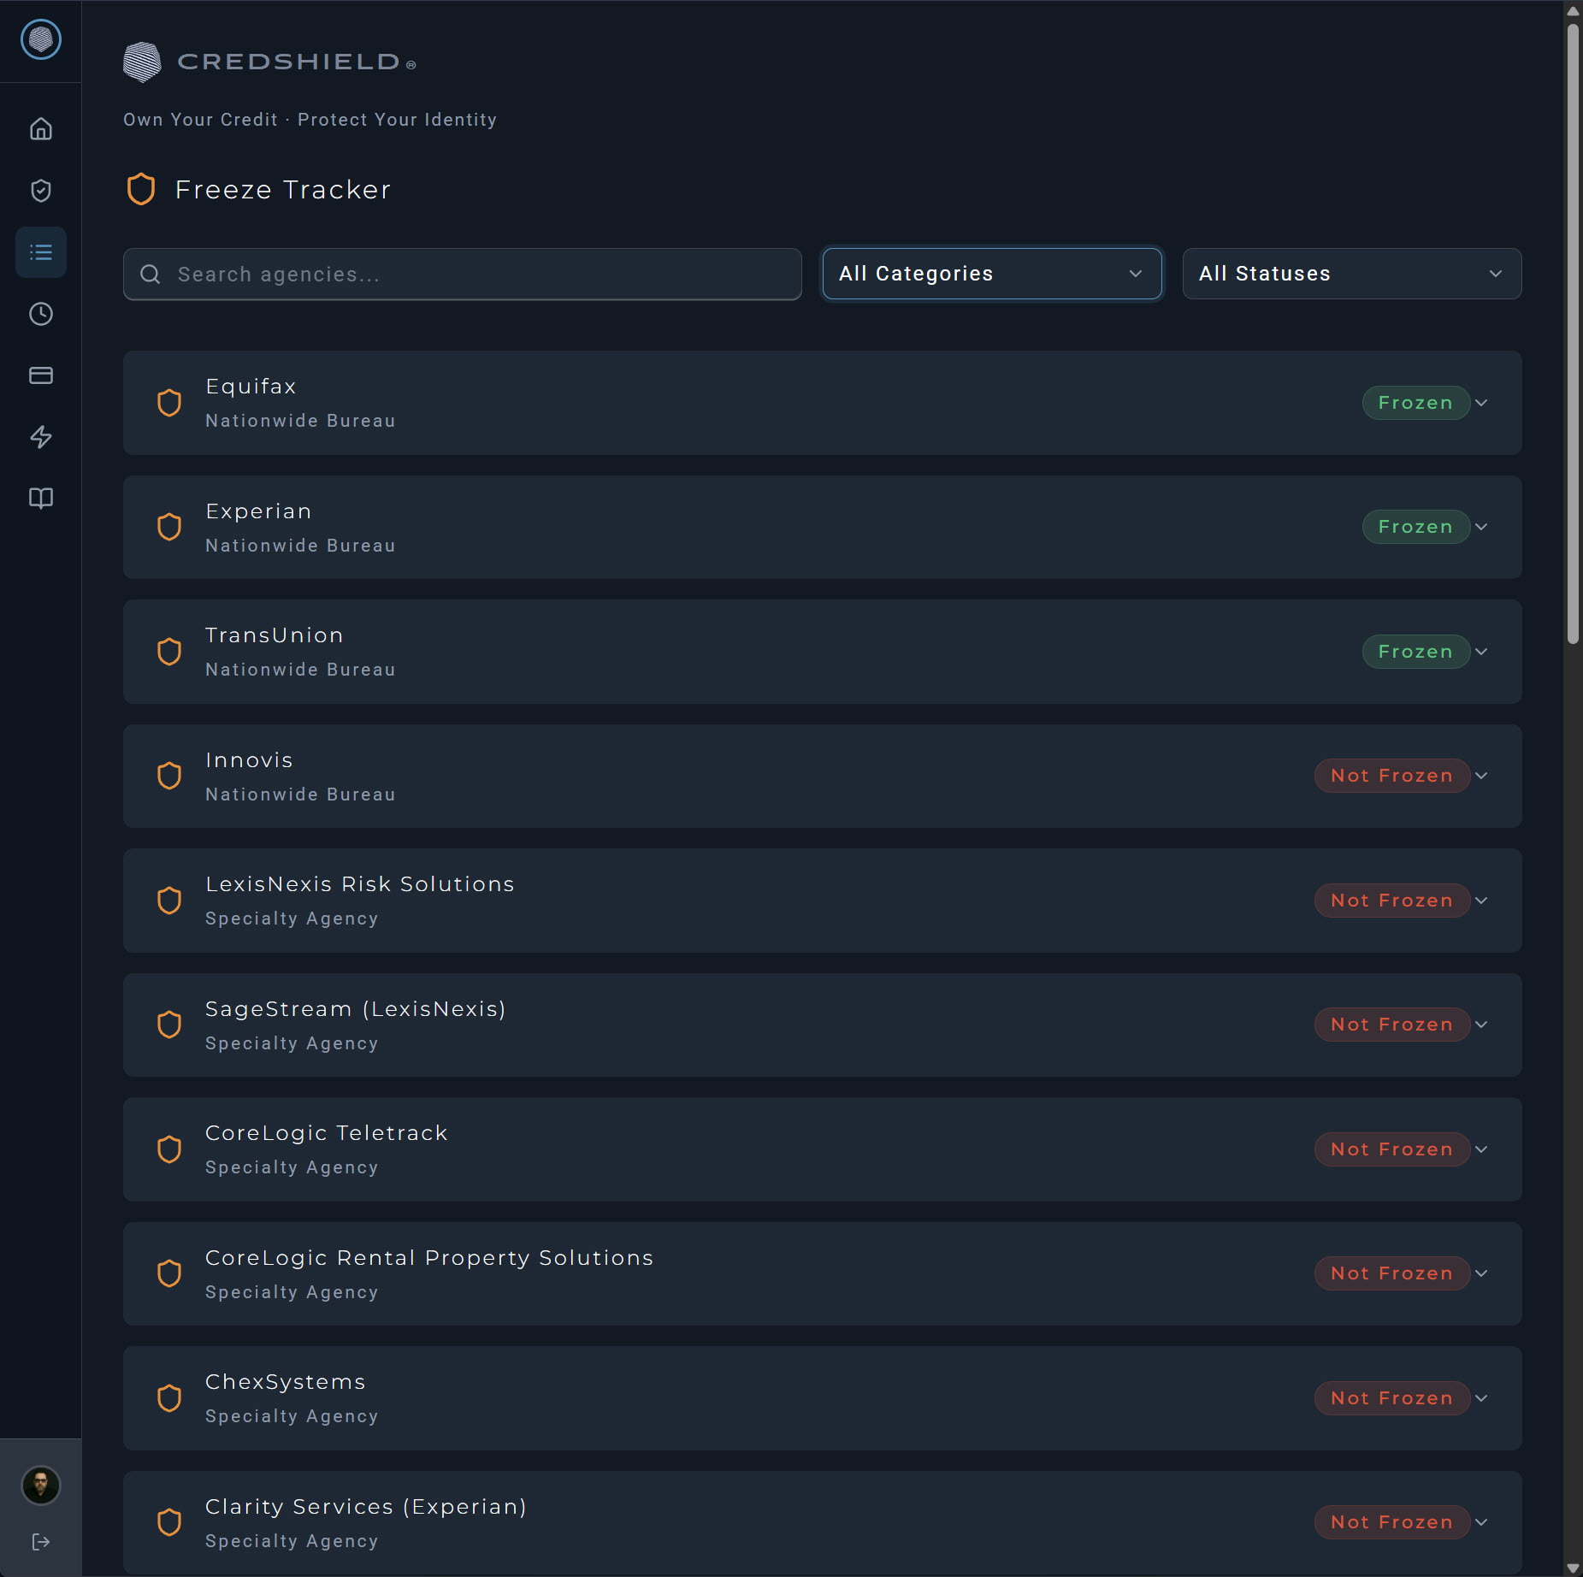
Task: Click the CoreLogic Rental Property Solutions shield icon
Action: coord(169,1273)
